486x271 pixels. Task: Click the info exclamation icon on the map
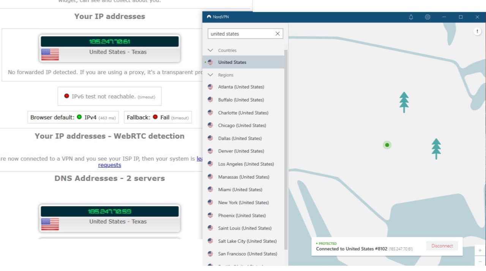click(x=477, y=32)
